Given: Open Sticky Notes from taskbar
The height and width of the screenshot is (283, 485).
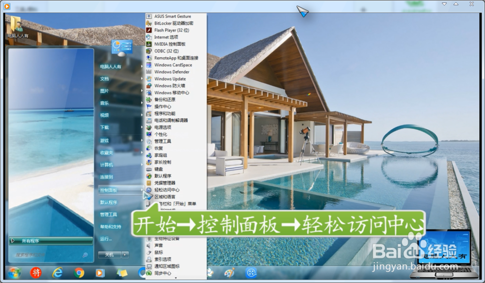Looking at the screenshot, I should (122, 273).
